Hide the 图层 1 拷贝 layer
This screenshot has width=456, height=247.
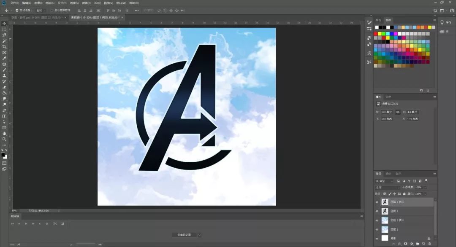coord(377,202)
